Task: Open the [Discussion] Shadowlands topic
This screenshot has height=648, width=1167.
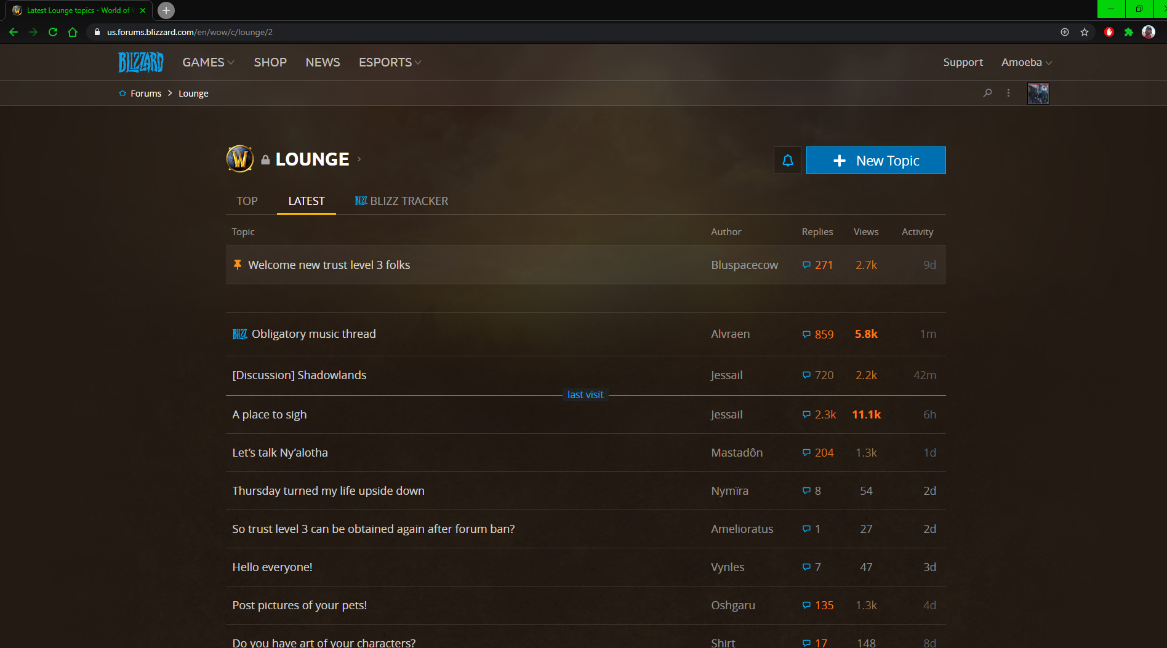Action: coord(299,375)
